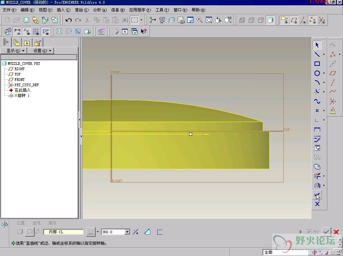Select the Point sketch tool

tap(317, 111)
